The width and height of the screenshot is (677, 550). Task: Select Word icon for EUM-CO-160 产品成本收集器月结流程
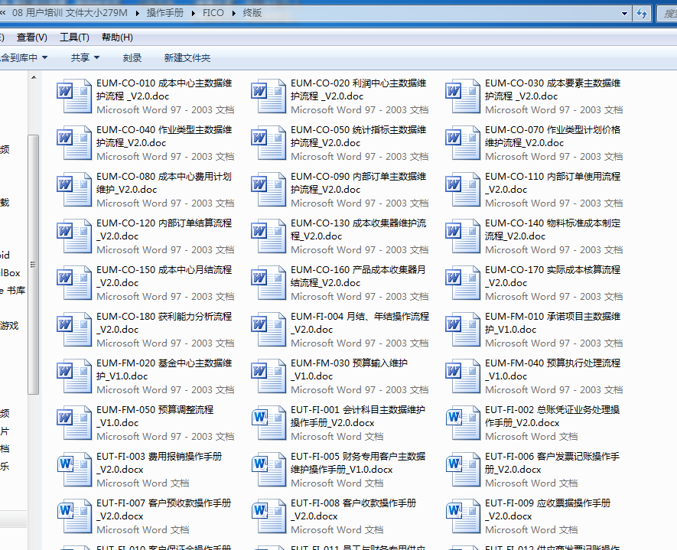269,282
